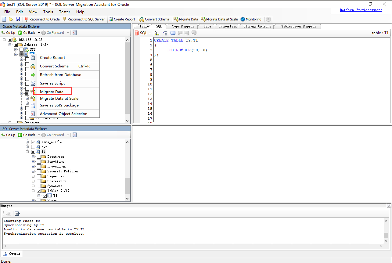Screen dimensions: 392x263
Task: Collapse the 192.168.10.22 server node
Action: pyautogui.click(x=4, y=40)
